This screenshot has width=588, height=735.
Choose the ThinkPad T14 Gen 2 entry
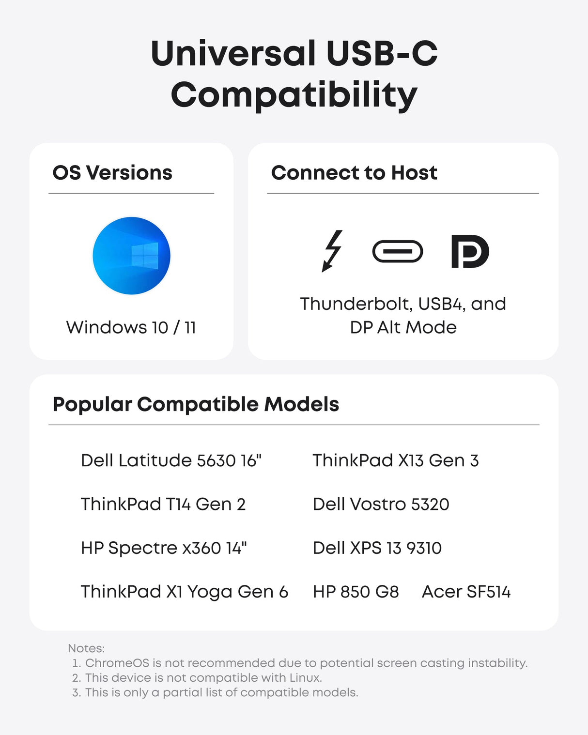[x=163, y=505]
